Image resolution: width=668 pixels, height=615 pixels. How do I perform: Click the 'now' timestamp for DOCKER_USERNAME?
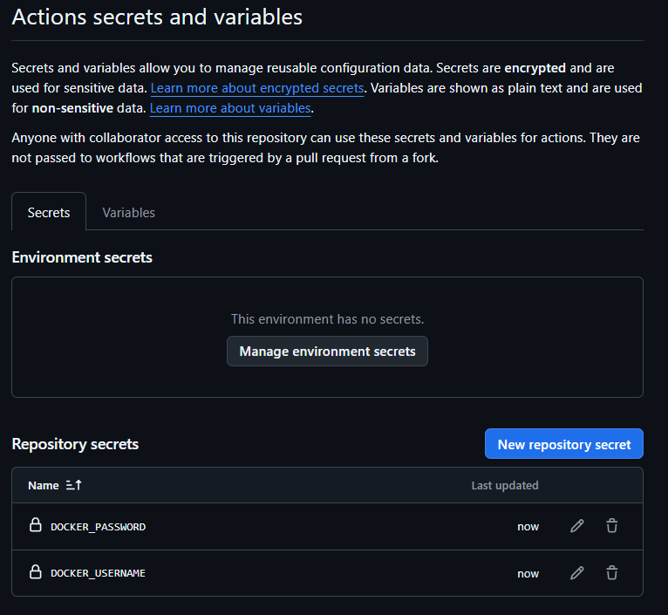coord(528,574)
